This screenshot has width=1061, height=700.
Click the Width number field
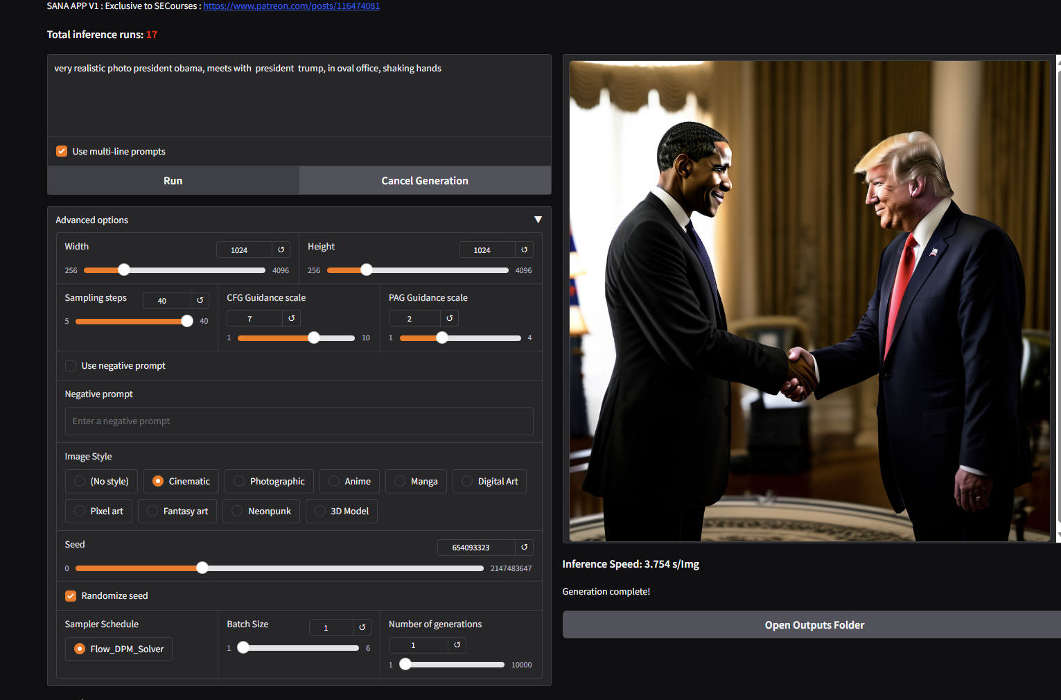(245, 250)
